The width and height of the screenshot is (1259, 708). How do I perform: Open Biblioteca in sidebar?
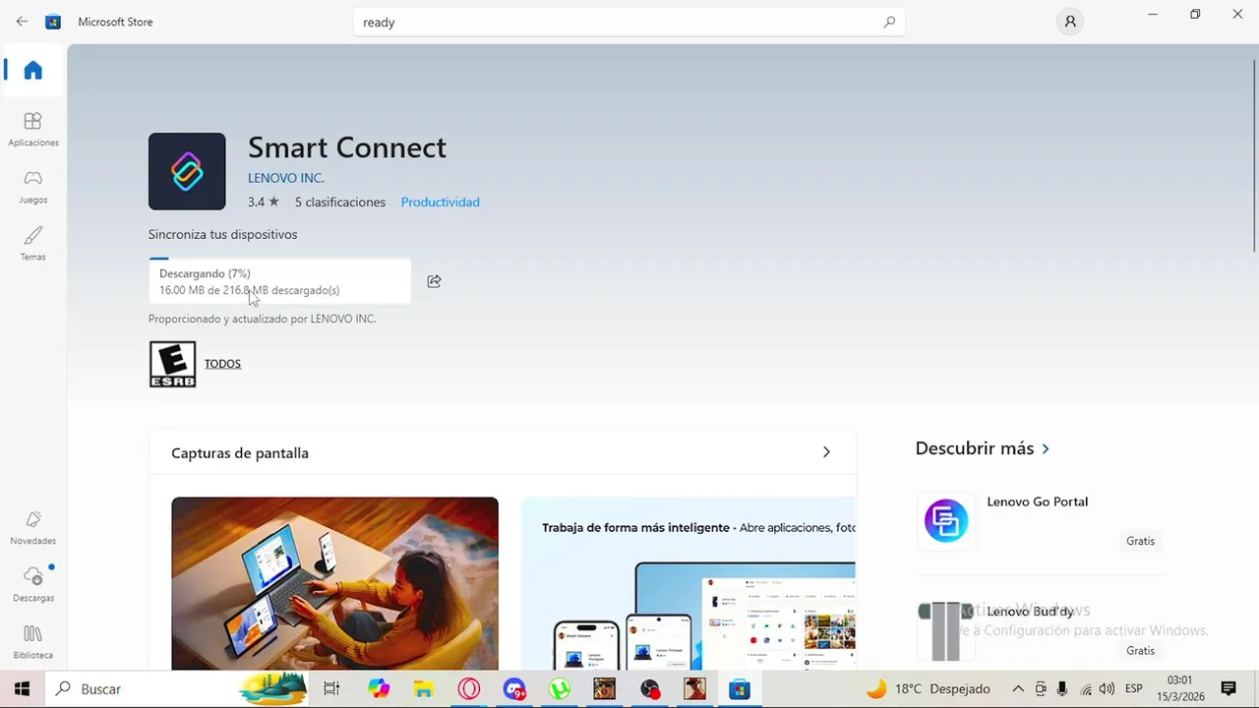[32, 641]
